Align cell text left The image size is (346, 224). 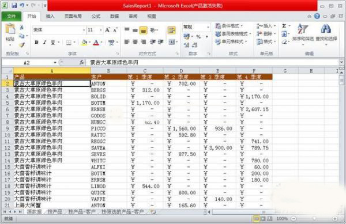[127, 42]
